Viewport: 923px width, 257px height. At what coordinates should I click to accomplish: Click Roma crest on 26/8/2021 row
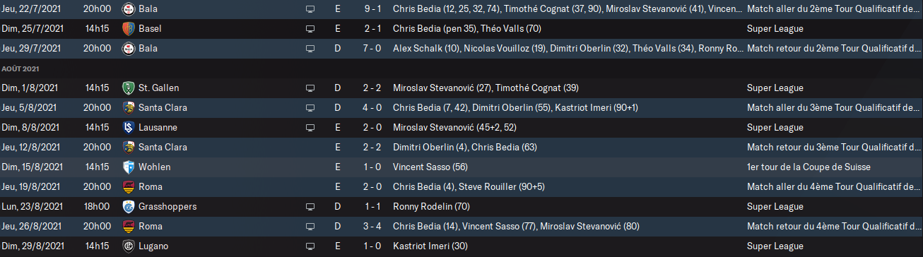click(128, 227)
